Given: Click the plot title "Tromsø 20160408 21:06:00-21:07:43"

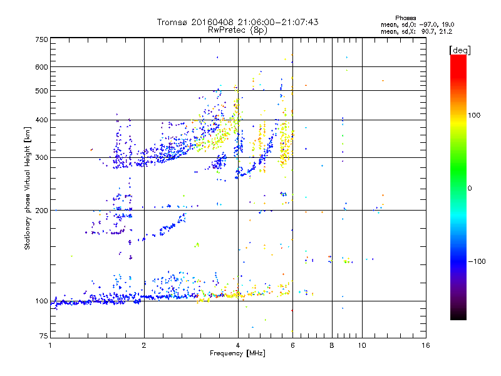Looking at the screenshot, I should click(237, 22).
